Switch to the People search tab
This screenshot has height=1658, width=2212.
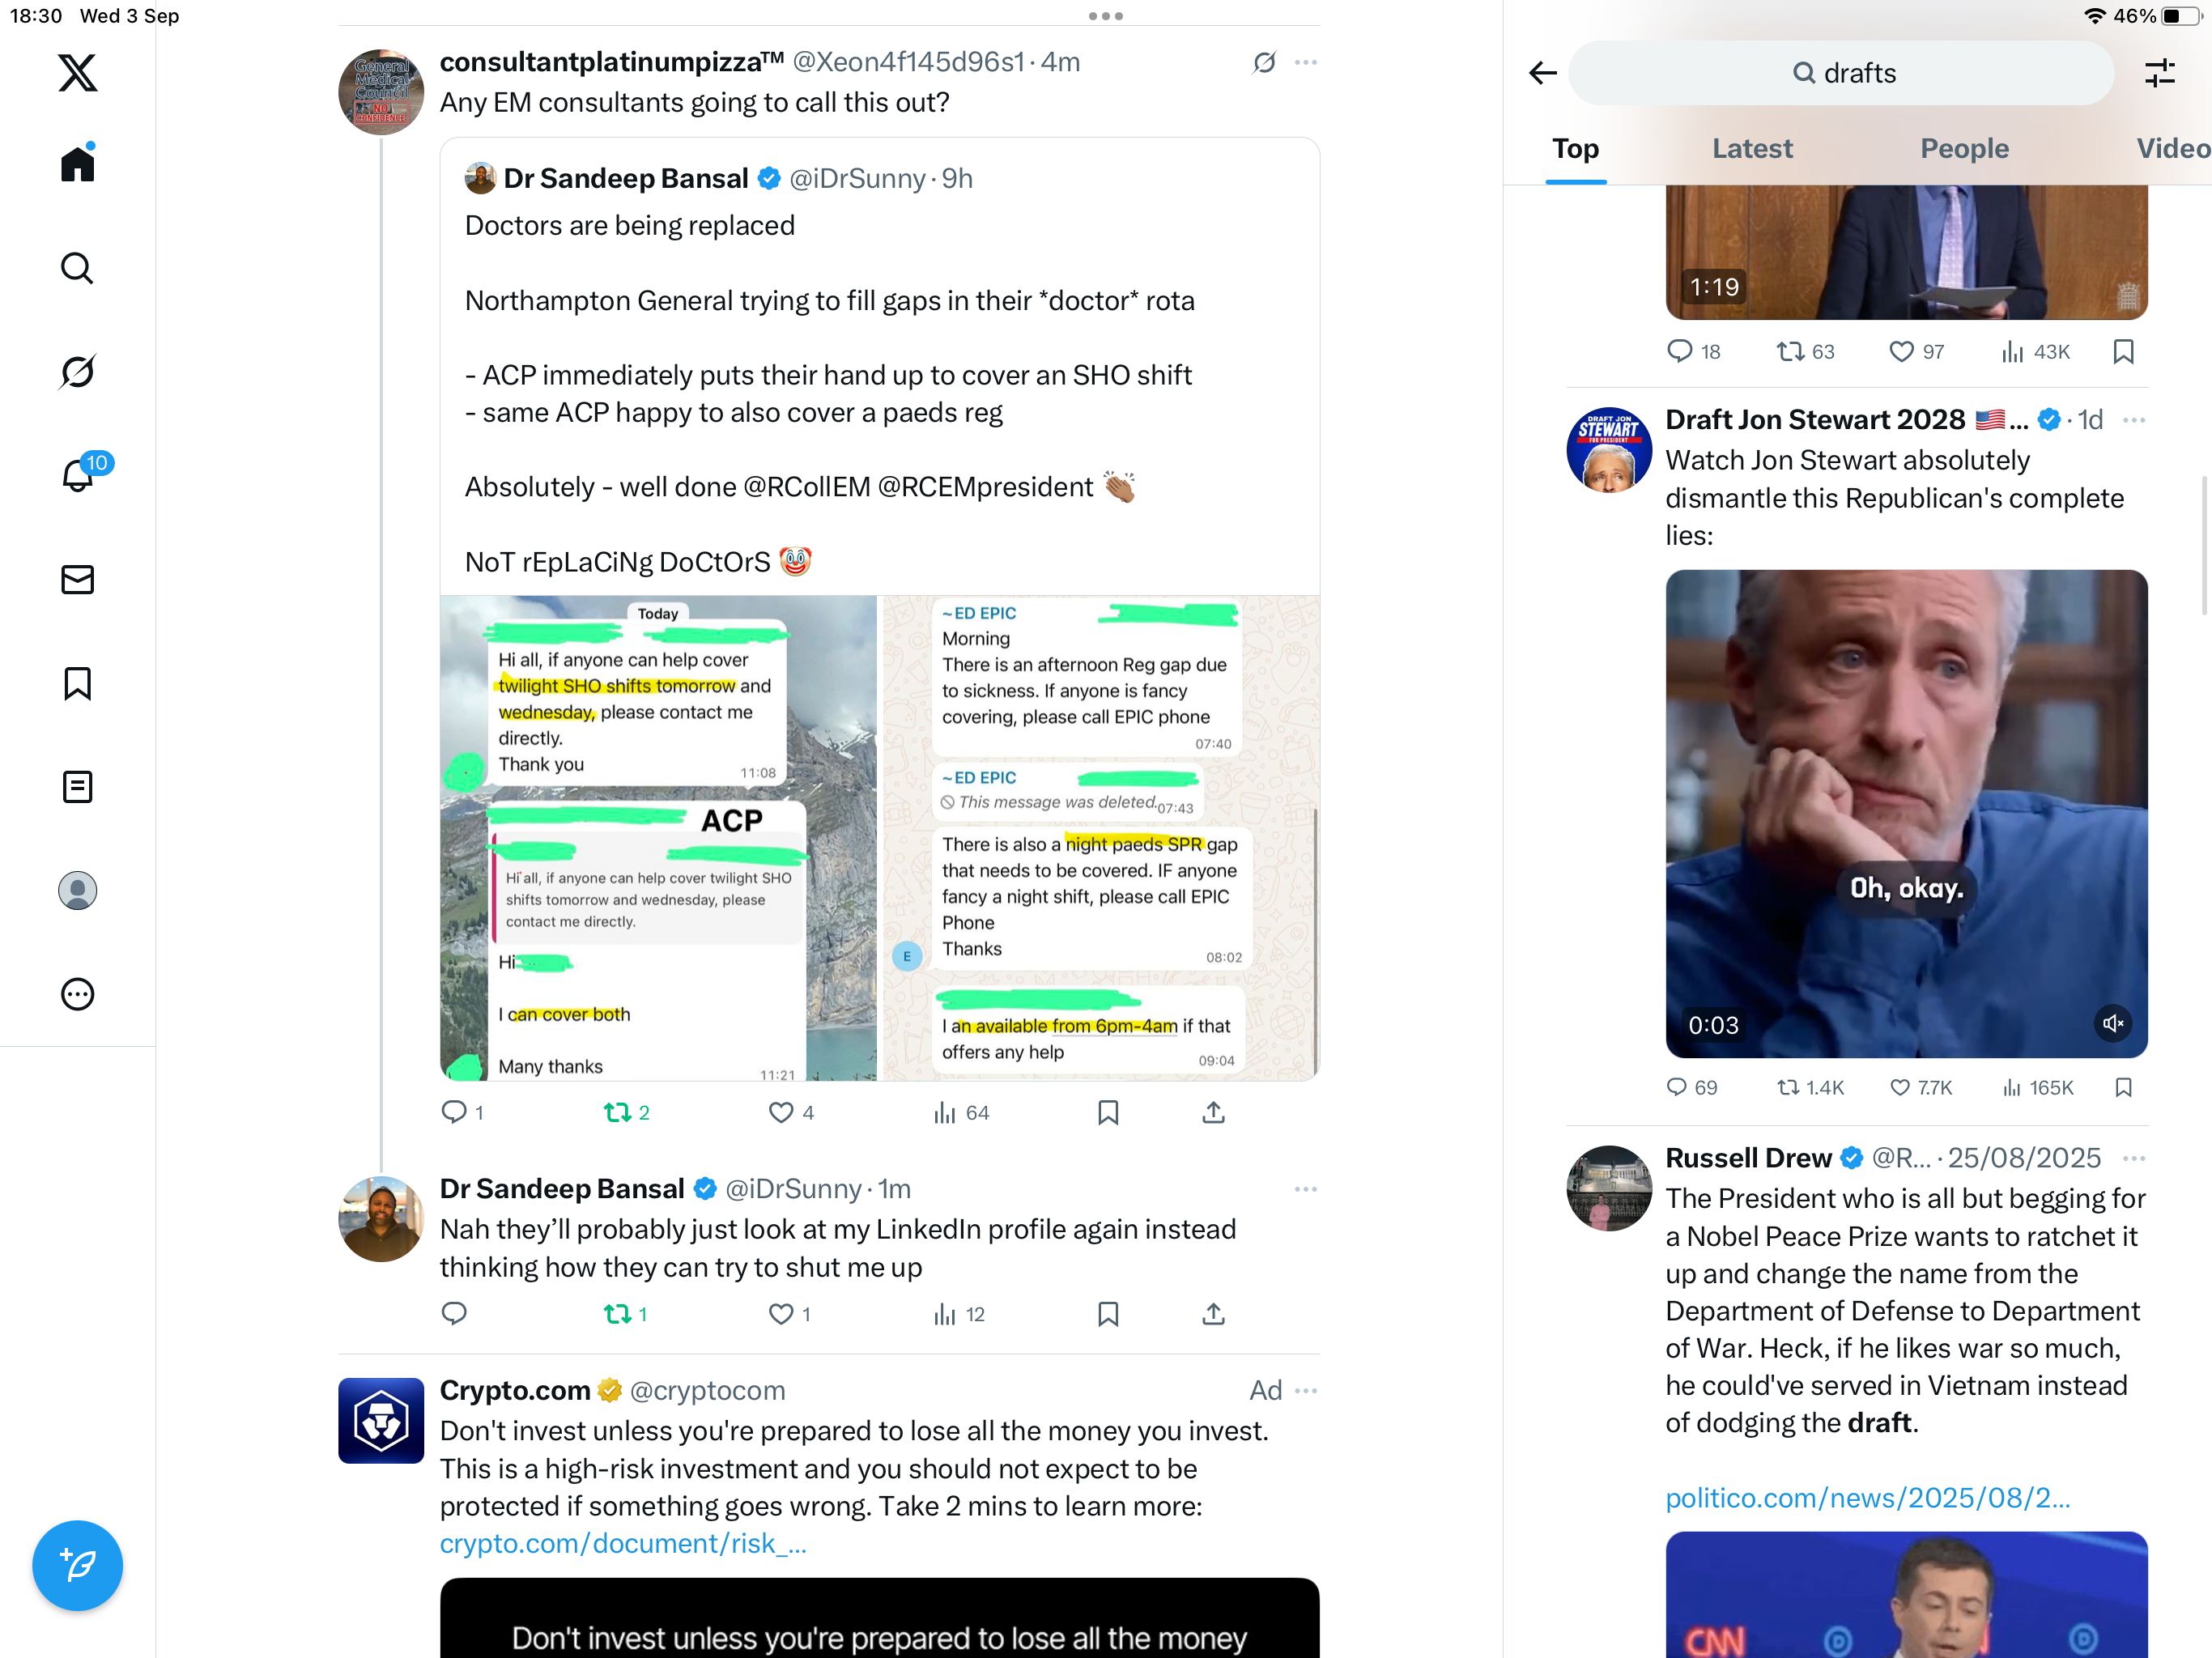pos(1964,148)
